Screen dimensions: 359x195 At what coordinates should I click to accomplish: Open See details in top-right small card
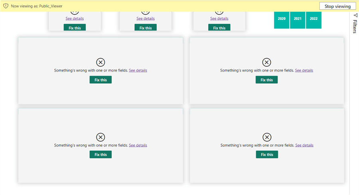tap(219, 19)
